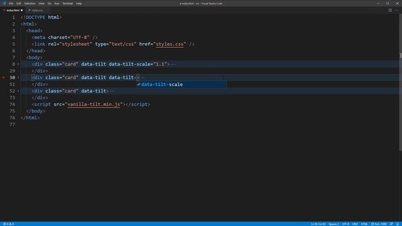Toggle the breakpoint dot on line 30
Viewport: 402px width, 226px height.
[4, 77]
